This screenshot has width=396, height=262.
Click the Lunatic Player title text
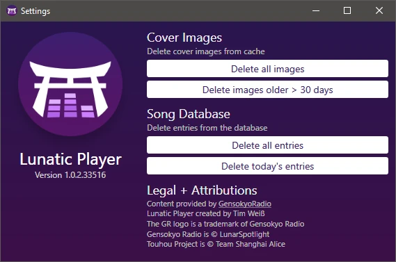click(x=70, y=159)
